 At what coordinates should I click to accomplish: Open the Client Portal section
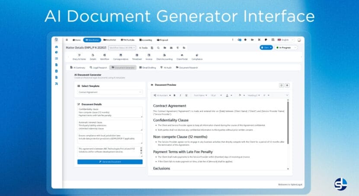click(182, 57)
